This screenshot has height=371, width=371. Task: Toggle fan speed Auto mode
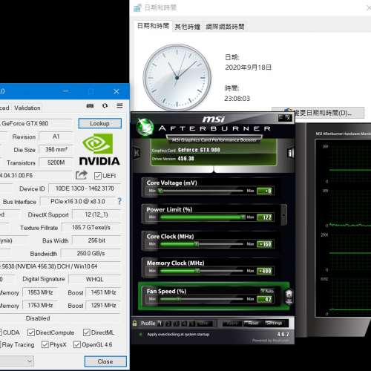[267, 291]
